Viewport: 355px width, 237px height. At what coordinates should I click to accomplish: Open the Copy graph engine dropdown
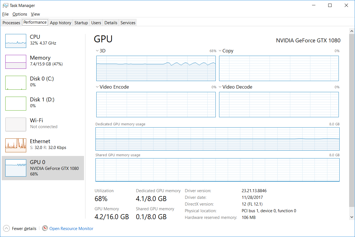(x=220, y=51)
